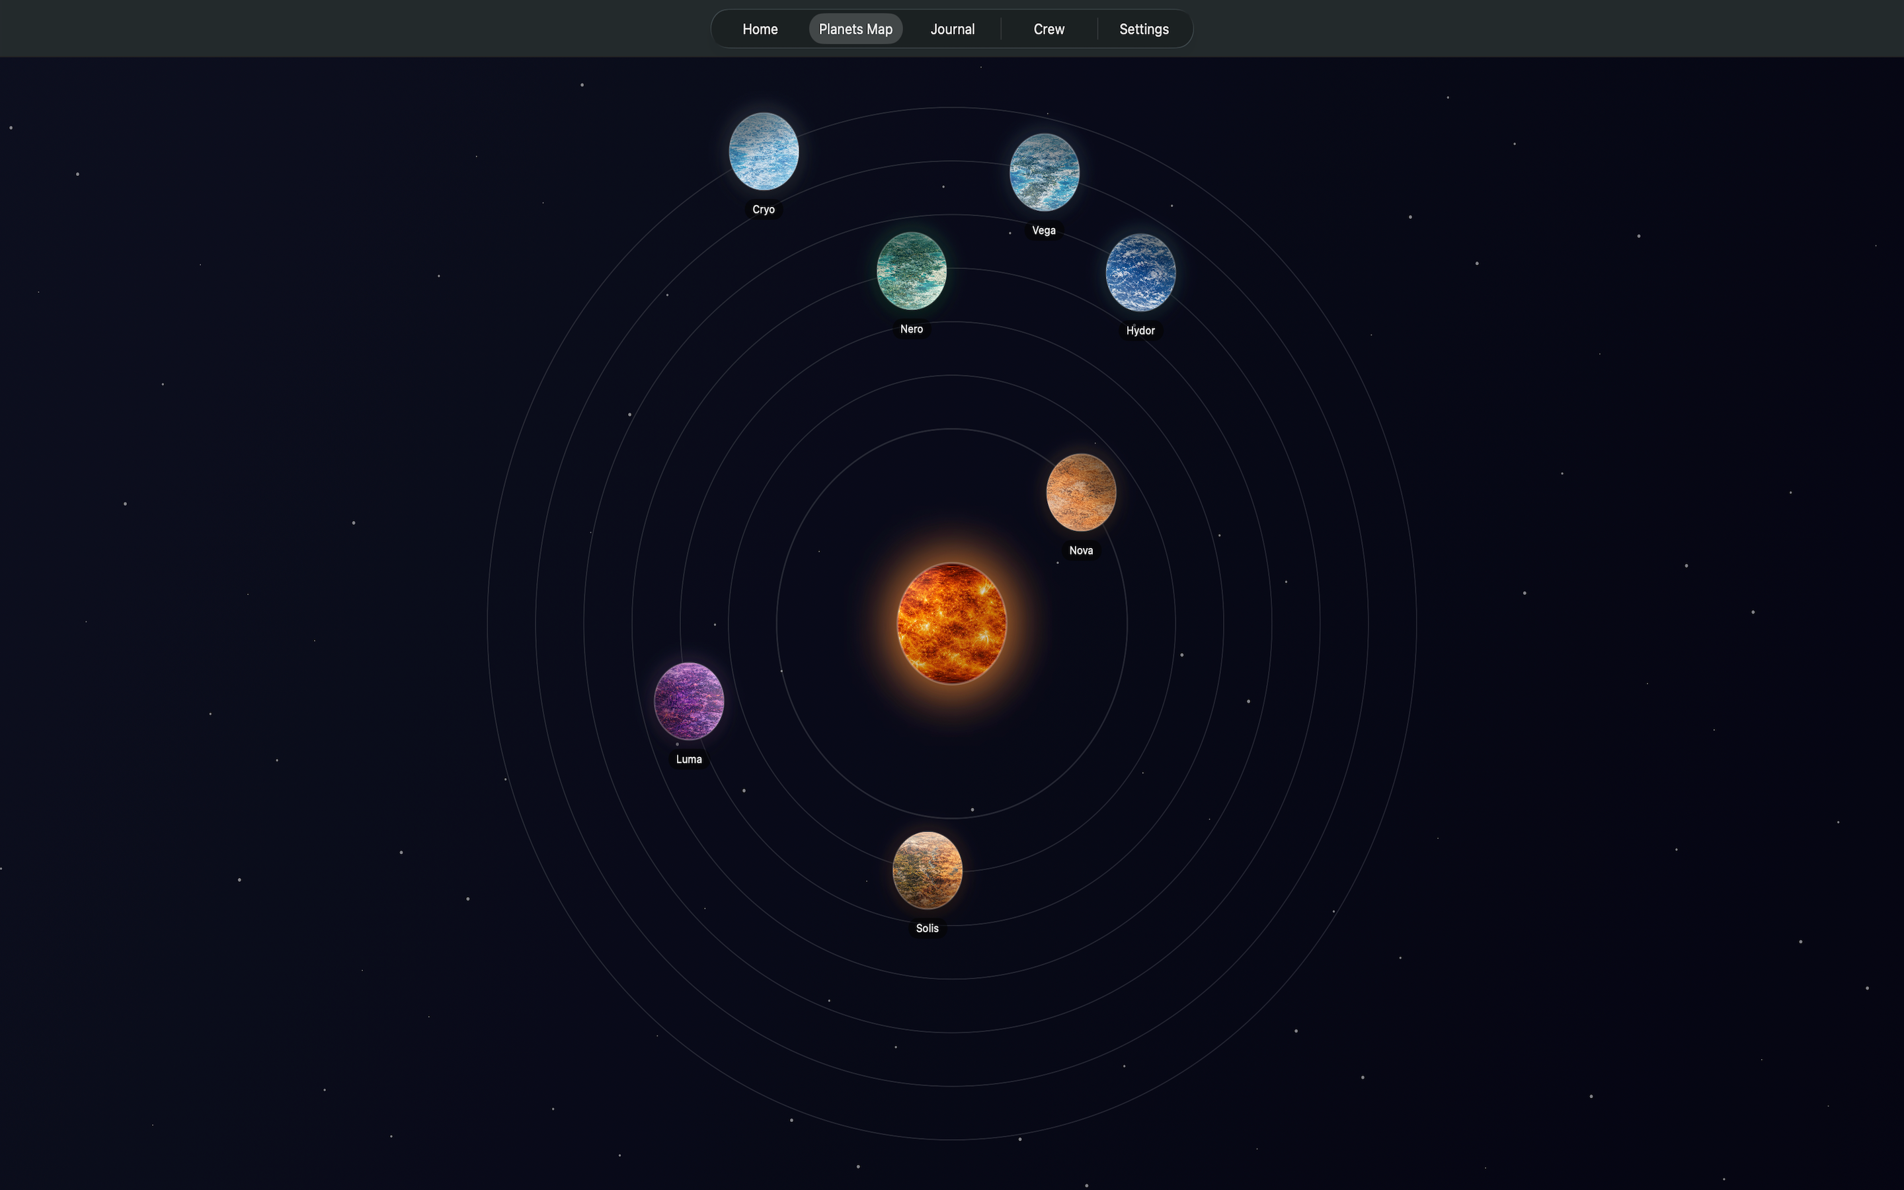This screenshot has height=1190, width=1904.
Task: Click the central fiery sun
Action: [x=951, y=623]
